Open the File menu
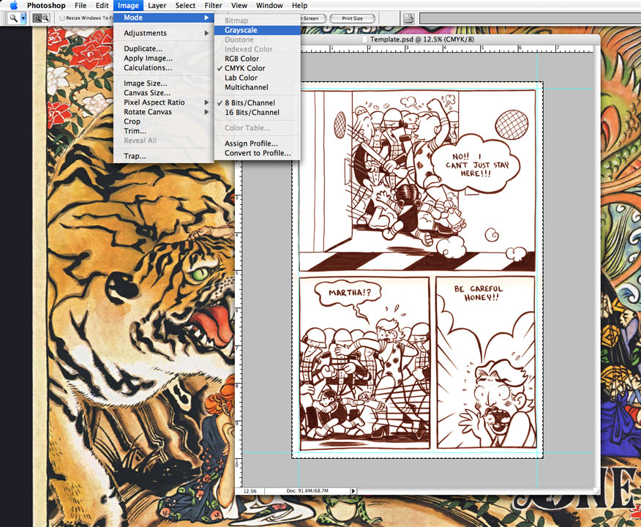 [x=80, y=5]
